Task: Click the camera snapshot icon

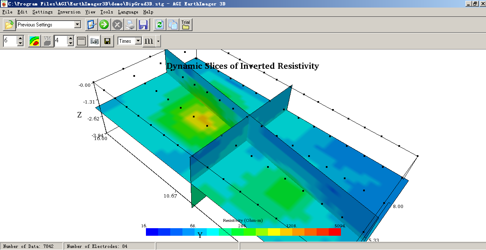Action: [x=94, y=41]
